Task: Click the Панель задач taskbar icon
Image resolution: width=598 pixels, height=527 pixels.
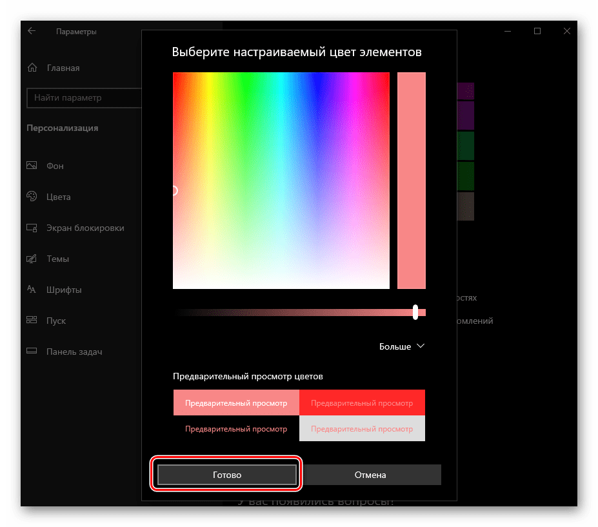Action: point(32,352)
